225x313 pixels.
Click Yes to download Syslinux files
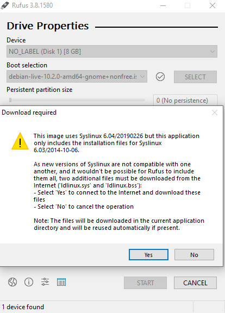(x=148, y=255)
